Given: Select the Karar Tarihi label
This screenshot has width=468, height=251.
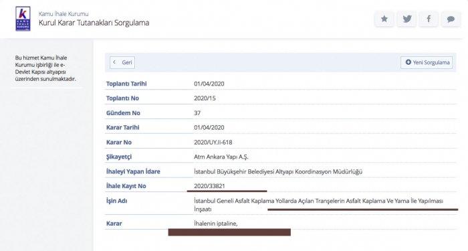Looking at the screenshot, I should tap(122, 128).
